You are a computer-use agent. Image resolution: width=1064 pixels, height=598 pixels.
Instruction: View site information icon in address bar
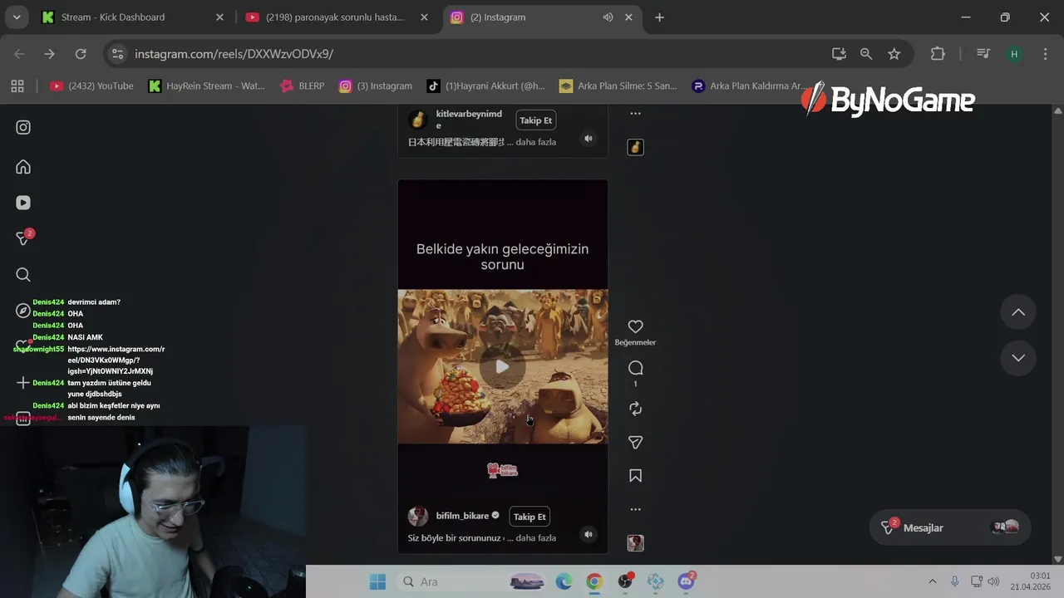(x=118, y=54)
